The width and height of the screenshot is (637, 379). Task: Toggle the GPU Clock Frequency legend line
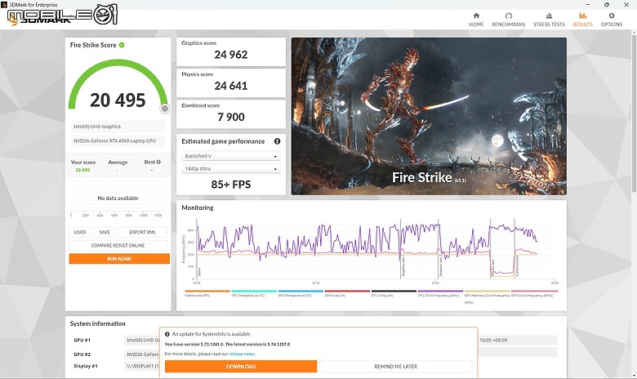click(534, 293)
